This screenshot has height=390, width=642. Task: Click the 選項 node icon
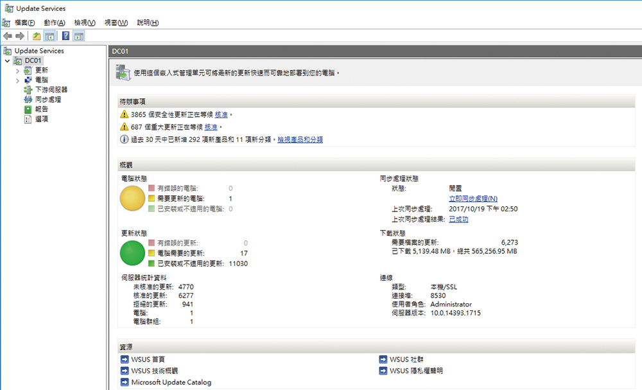[28, 120]
